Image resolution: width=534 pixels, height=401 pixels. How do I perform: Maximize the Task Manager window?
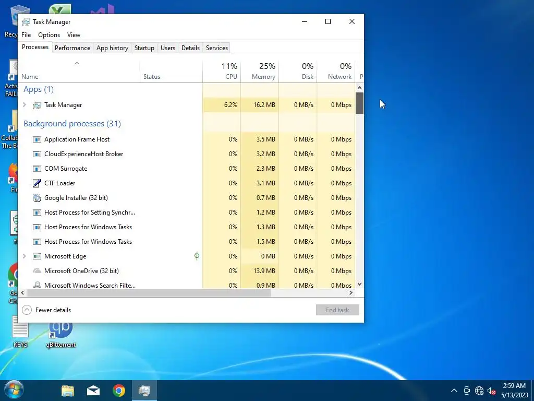pyautogui.click(x=328, y=21)
